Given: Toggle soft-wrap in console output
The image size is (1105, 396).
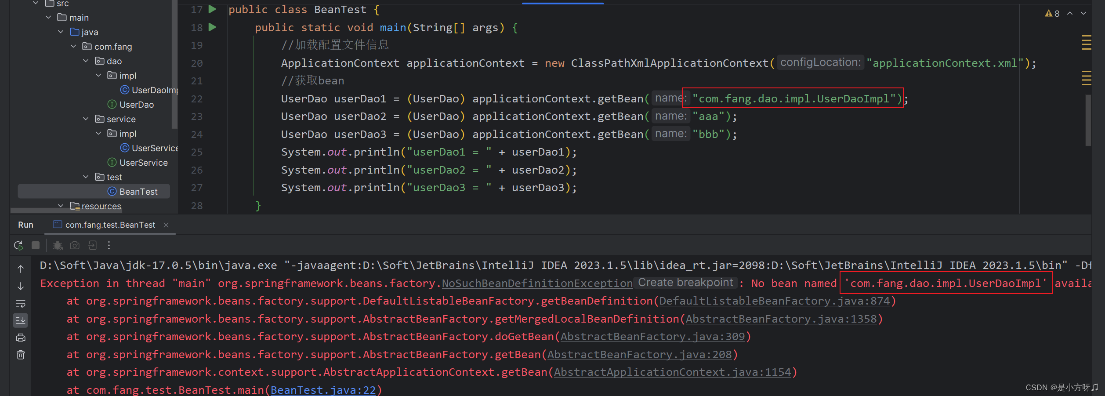Looking at the screenshot, I should point(21,303).
